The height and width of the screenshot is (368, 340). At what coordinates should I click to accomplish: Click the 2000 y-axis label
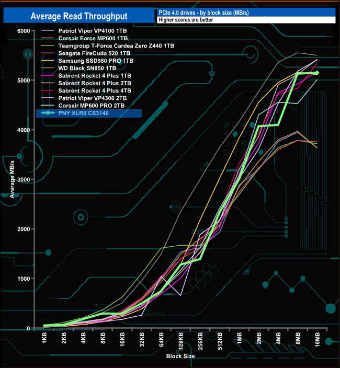pyautogui.click(x=24, y=229)
